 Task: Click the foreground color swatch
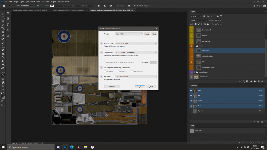(x=2, y=95)
